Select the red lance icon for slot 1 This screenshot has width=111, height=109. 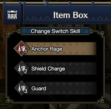point(21,48)
